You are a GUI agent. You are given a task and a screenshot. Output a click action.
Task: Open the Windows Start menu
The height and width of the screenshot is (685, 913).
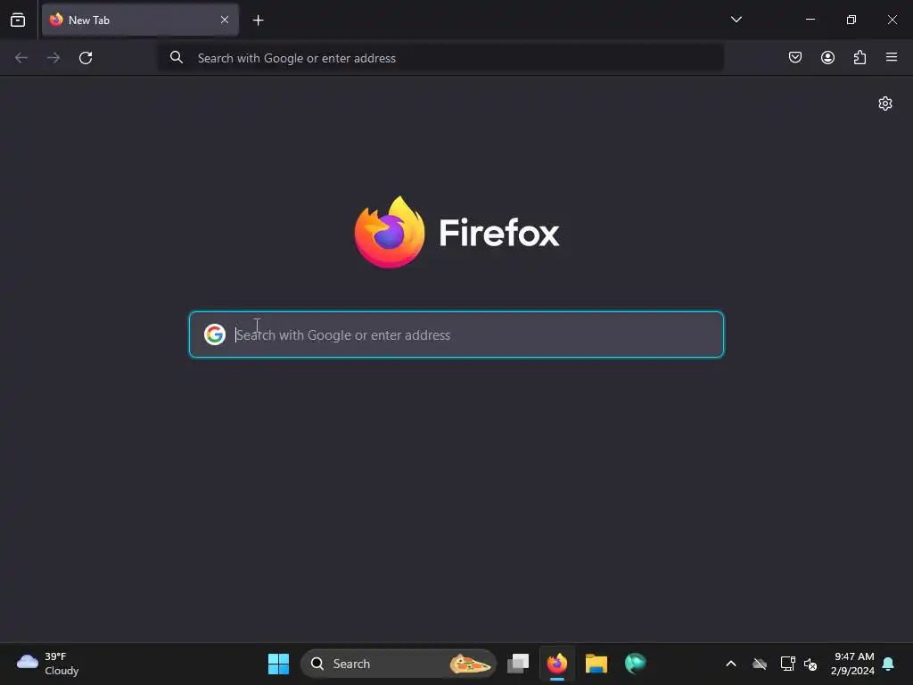(278, 664)
